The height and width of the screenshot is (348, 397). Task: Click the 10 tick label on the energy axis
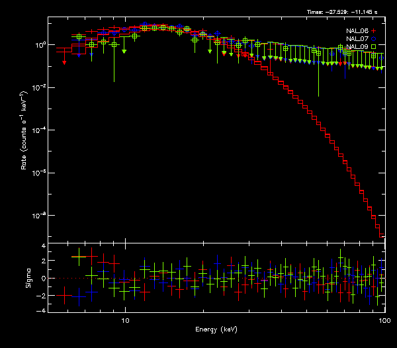(125, 319)
